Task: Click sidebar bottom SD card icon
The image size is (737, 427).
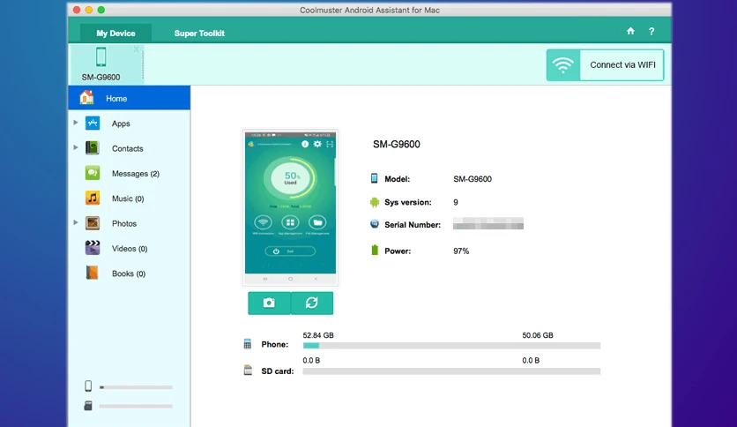Action: pyautogui.click(x=88, y=405)
